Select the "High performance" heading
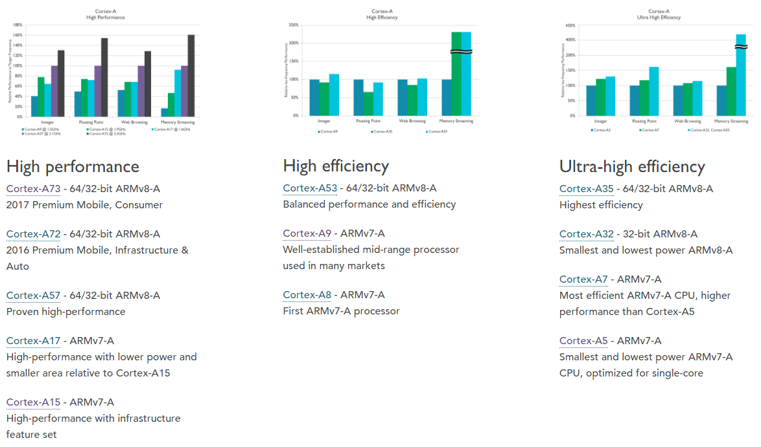The image size is (761, 447). point(73,167)
